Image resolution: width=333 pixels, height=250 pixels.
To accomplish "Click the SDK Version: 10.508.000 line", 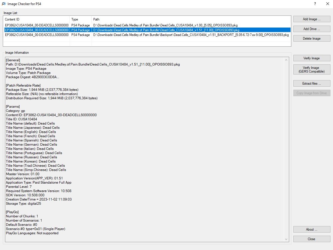I will [25, 195].
